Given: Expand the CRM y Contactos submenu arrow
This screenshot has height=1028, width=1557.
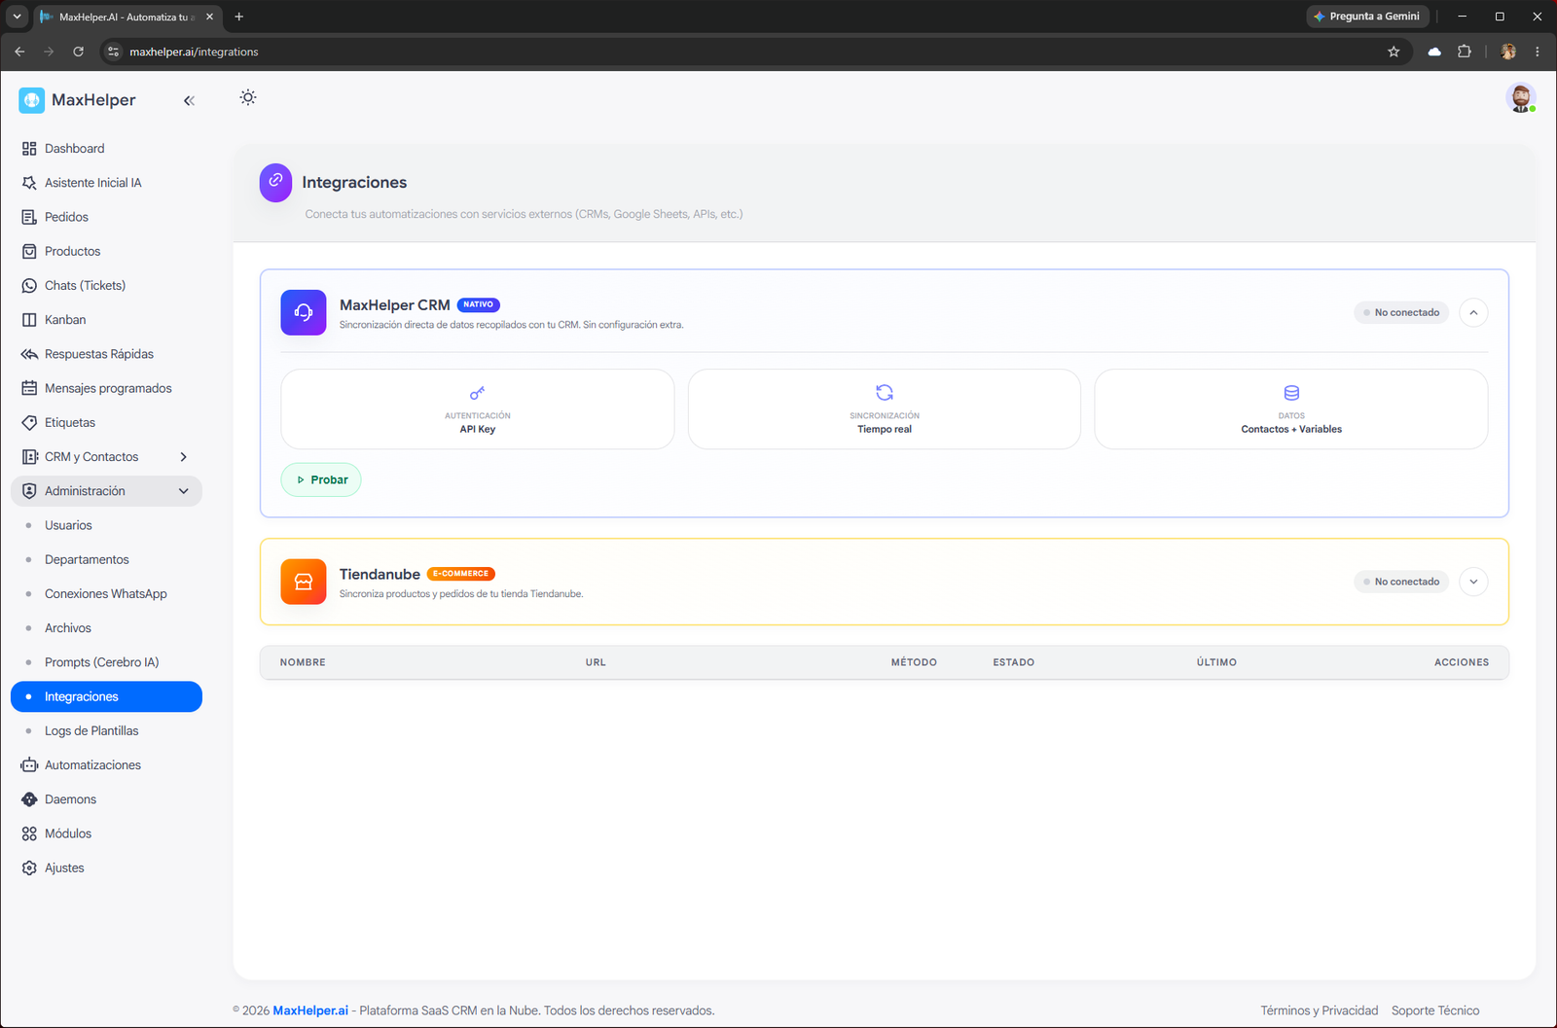Looking at the screenshot, I should click(x=183, y=457).
